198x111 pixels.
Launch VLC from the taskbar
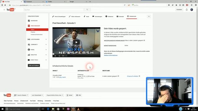pyautogui.click(x=78, y=109)
